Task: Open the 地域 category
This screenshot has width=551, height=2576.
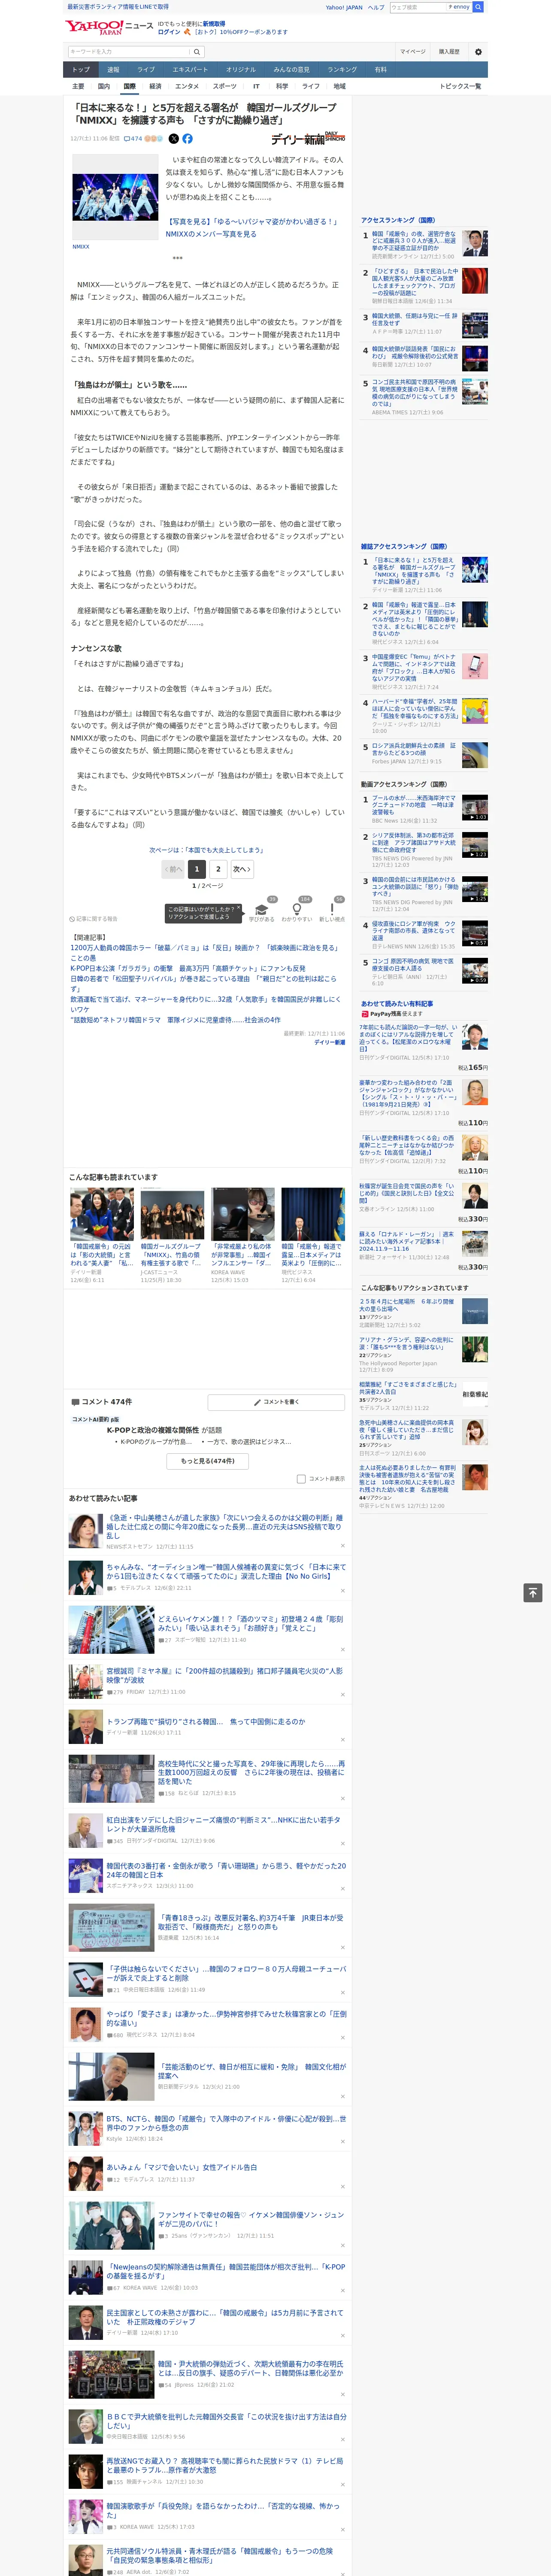Action: coord(339,86)
